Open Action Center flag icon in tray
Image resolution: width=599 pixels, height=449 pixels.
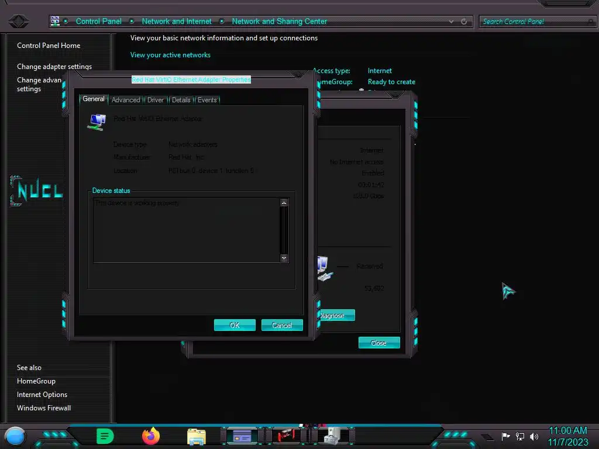tap(505, 436)
